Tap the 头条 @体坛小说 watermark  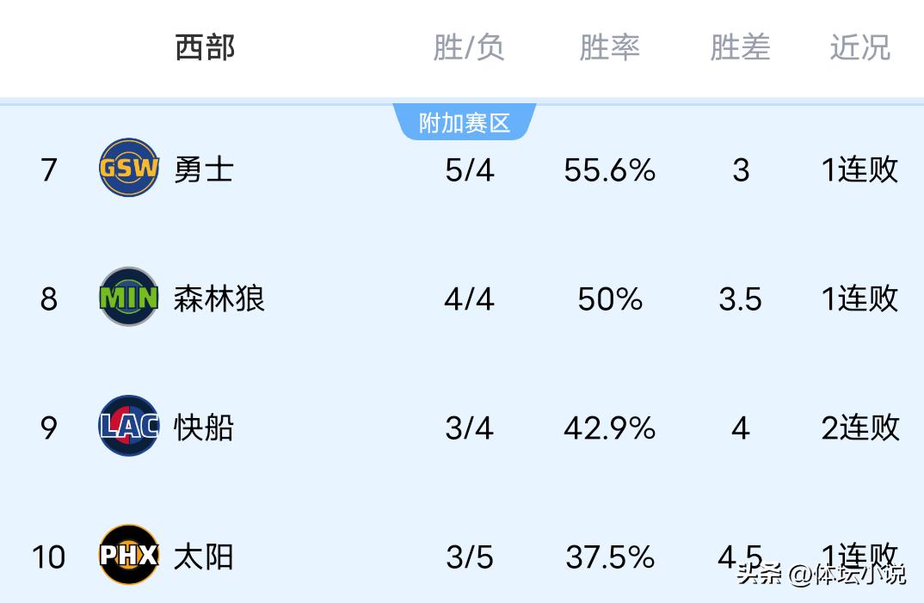pos(822,574)
